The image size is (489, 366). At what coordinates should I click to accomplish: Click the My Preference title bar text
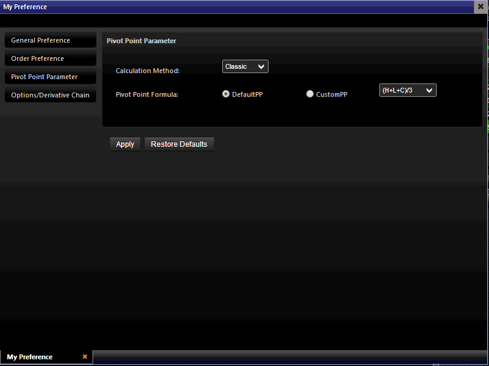click(x=25, y=7)
